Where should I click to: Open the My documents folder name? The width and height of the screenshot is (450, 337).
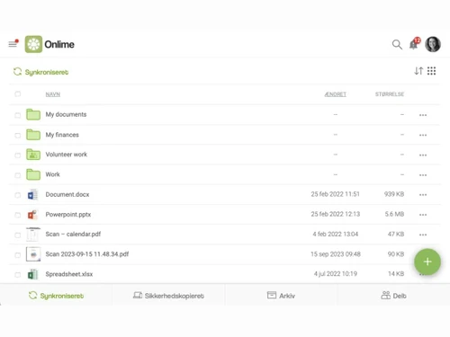(66, 114)
